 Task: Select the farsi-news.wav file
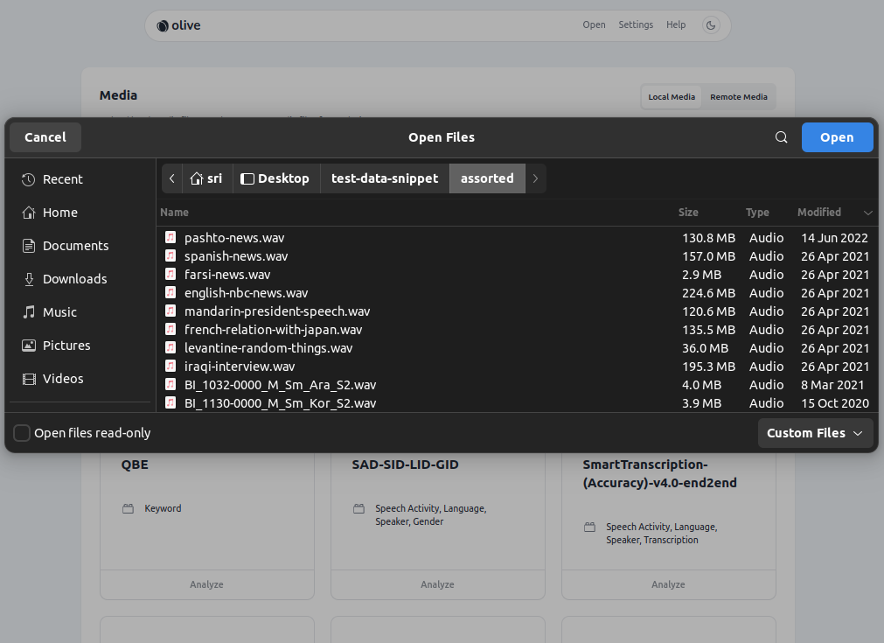tap(227, 275)
